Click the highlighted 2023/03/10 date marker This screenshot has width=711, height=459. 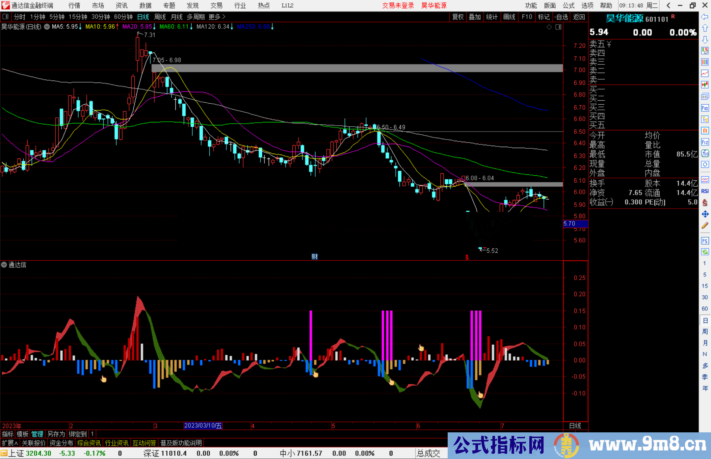click(x=202, y=425)
